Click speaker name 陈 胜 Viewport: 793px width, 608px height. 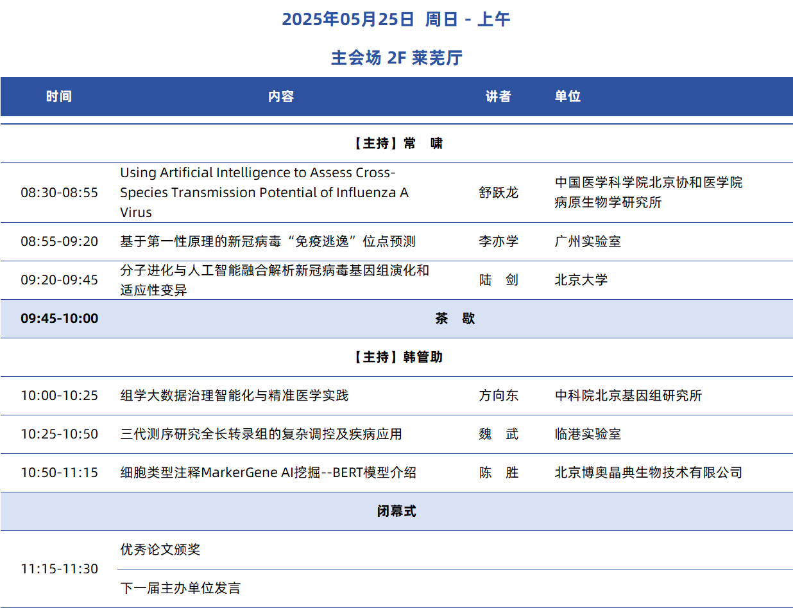coord(499,473)
